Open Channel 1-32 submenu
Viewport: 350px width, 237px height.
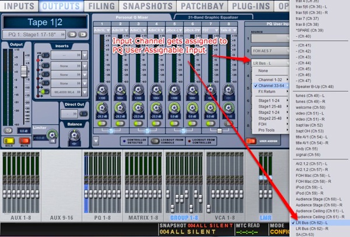coord(271,80)
